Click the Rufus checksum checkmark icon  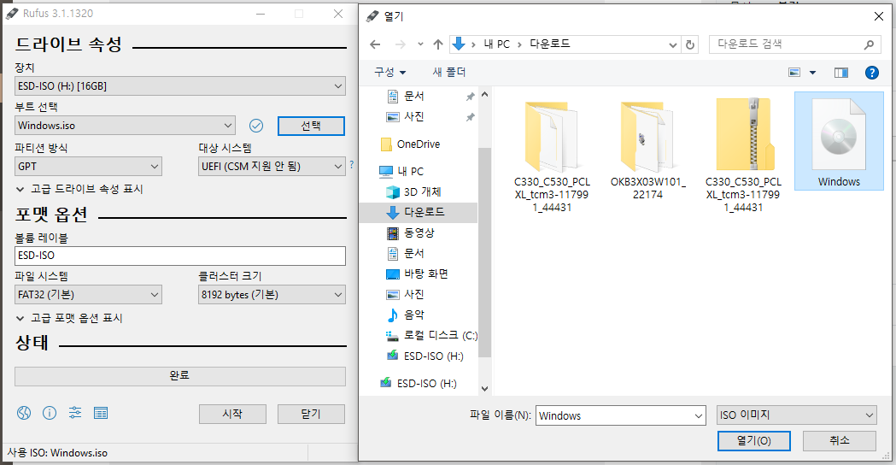256,126
